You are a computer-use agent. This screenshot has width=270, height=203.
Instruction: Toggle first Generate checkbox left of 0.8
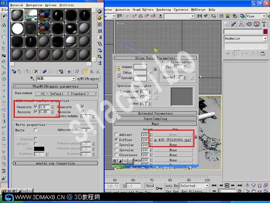click(x=36, y=107)
